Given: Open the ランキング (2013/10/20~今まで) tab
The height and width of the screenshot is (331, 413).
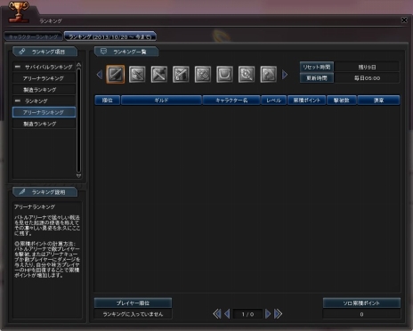Looking at the screenshot, I should [110, 36].
